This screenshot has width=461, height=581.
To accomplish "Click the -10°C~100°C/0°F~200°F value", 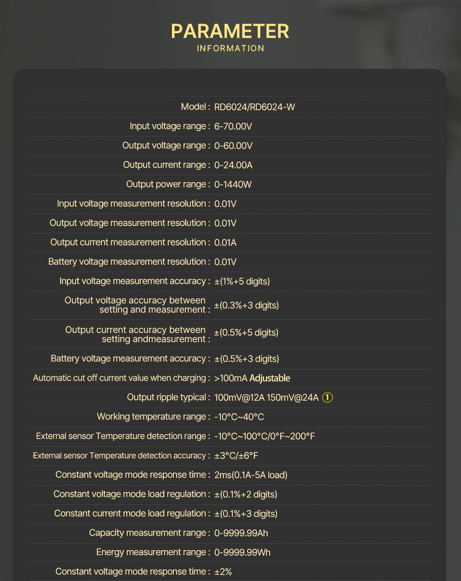I will [265, 436].
